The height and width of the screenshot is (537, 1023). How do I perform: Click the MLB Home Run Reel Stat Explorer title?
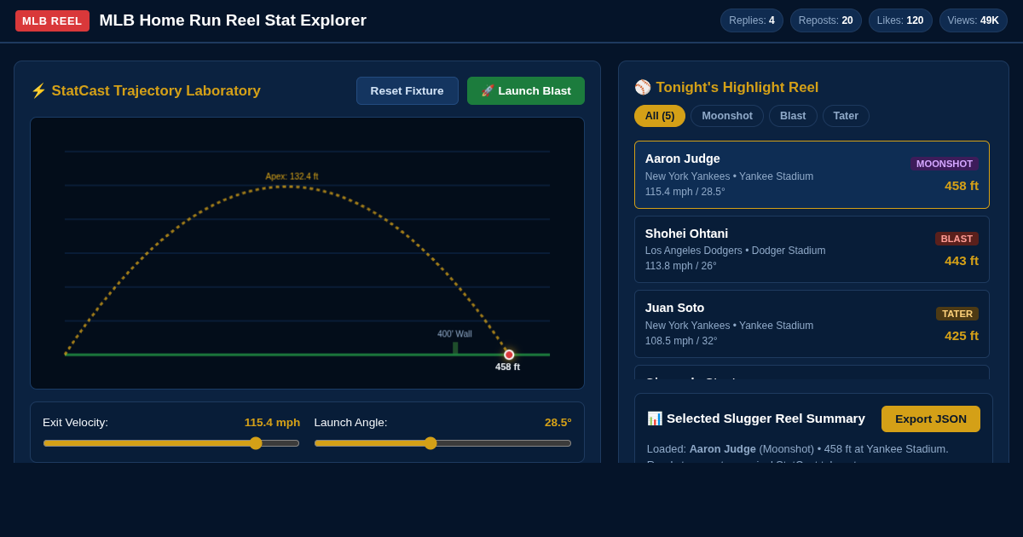click(233, 20)
